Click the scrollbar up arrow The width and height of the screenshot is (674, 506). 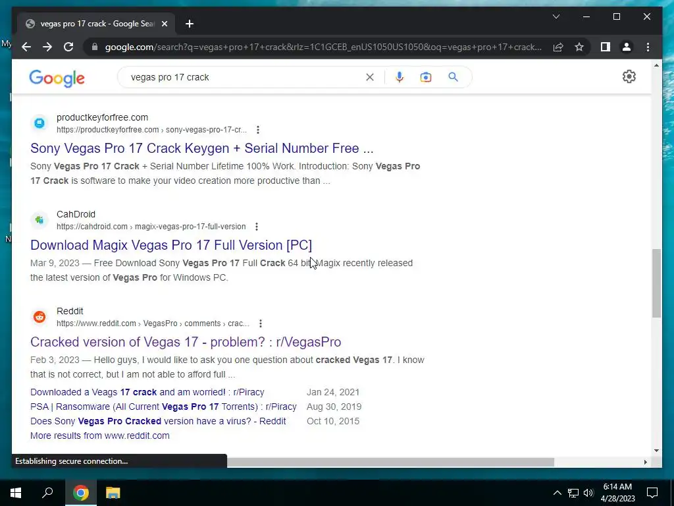pos(656,65)
